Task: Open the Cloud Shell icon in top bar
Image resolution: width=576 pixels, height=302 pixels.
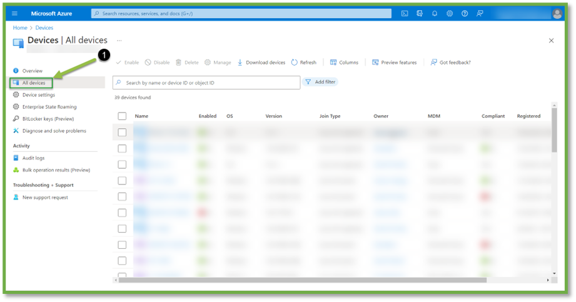Action: pyautogui.click(x=405, y=13)
